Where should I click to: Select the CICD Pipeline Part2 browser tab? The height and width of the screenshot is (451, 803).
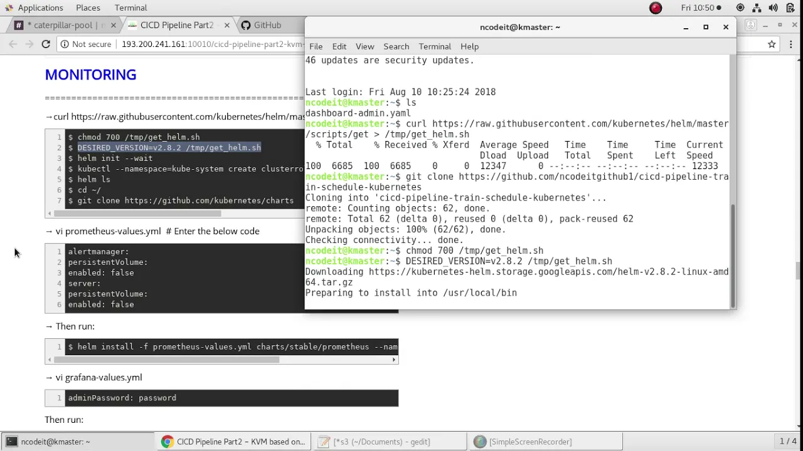coord(177,25)
